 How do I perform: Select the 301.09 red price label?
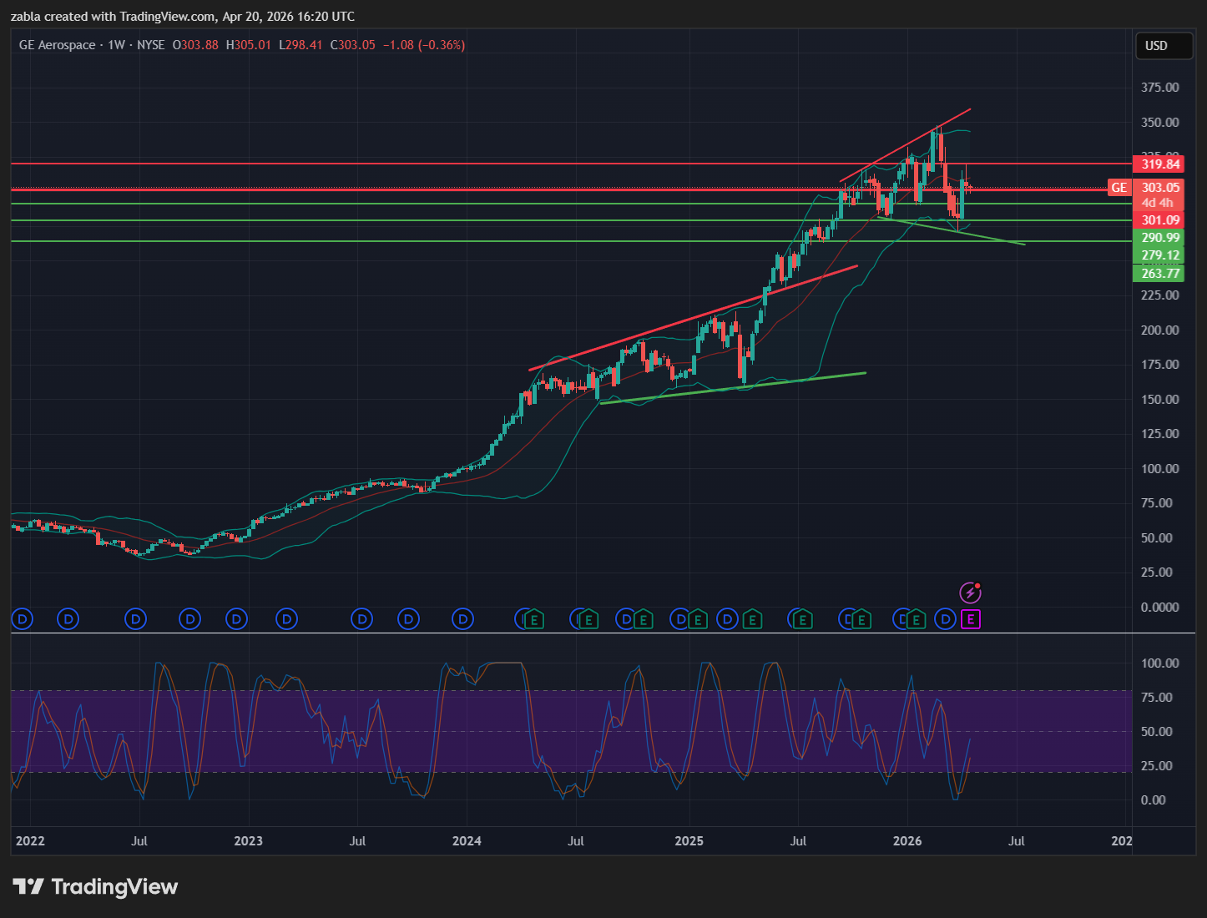point(1160,220)
